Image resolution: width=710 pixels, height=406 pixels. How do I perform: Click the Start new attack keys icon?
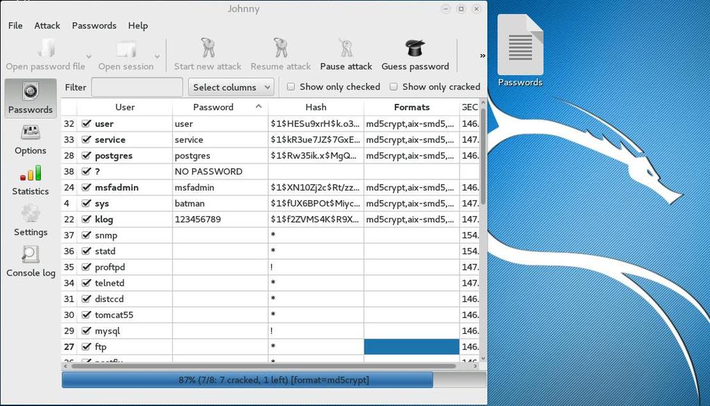208,48
